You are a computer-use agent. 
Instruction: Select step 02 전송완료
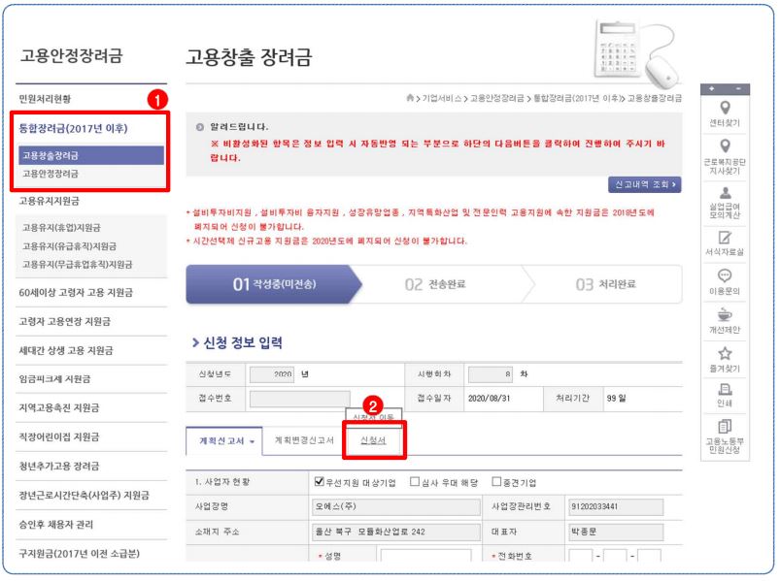435,284
